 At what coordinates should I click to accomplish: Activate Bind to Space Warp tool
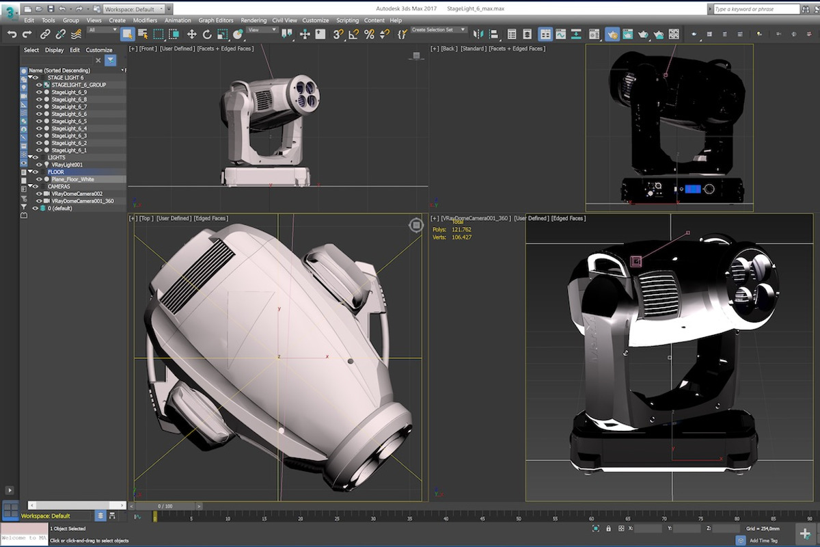coord(76,34)
